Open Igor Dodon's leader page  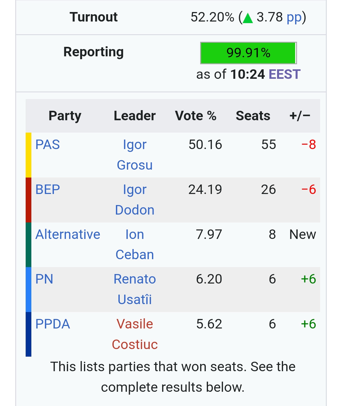[x=135, y=200]
